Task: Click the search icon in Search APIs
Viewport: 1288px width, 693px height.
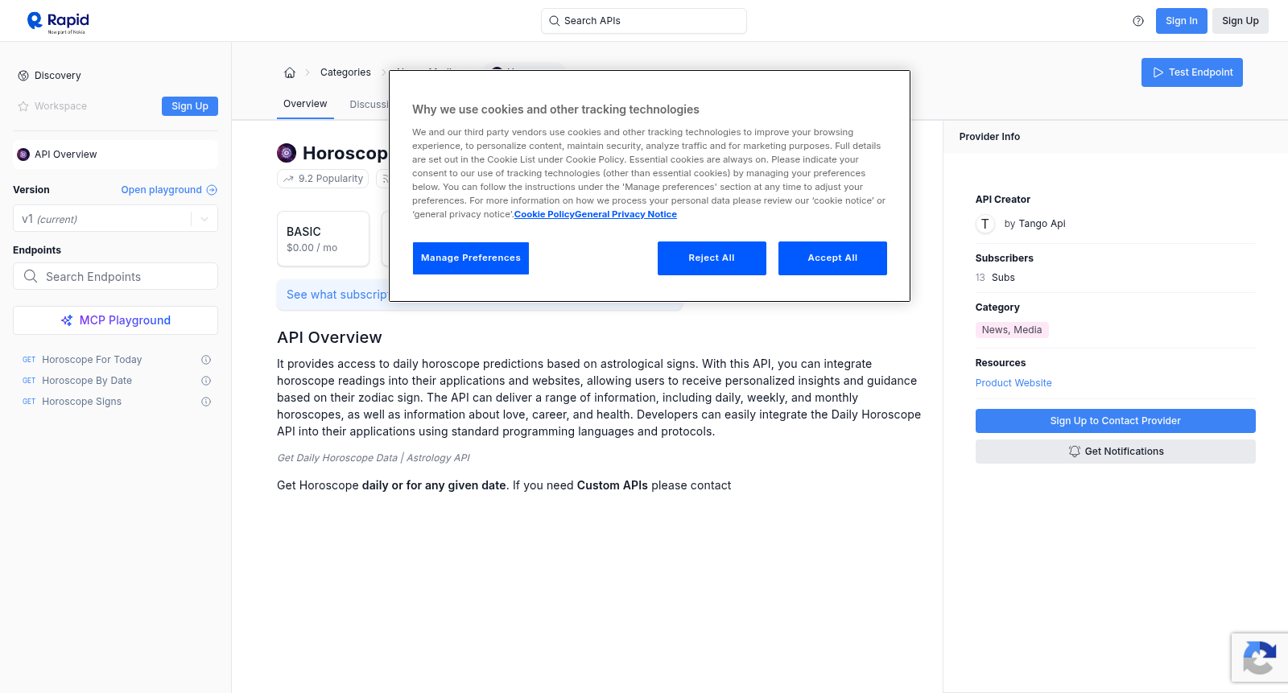Action: [x=554, y=21]
